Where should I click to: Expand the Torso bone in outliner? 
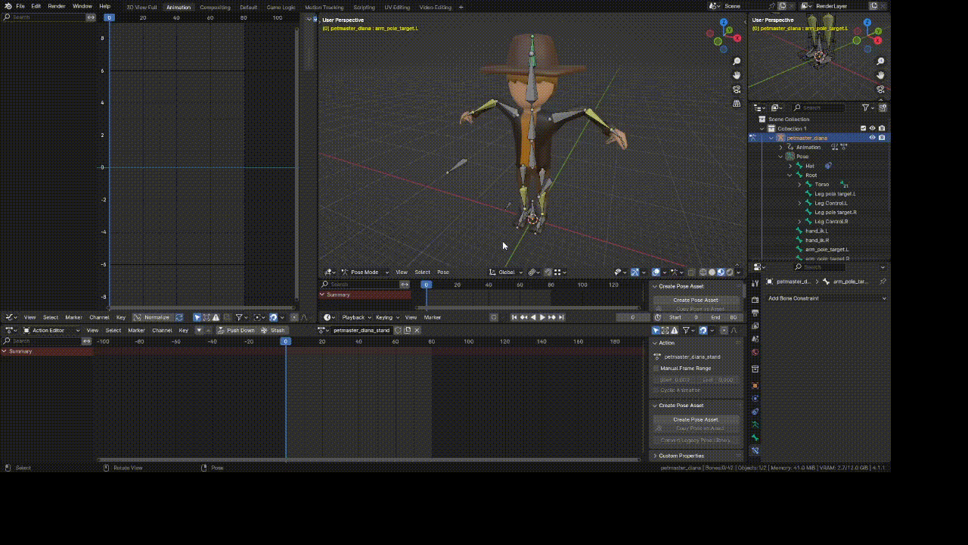(x=799, y=185)
